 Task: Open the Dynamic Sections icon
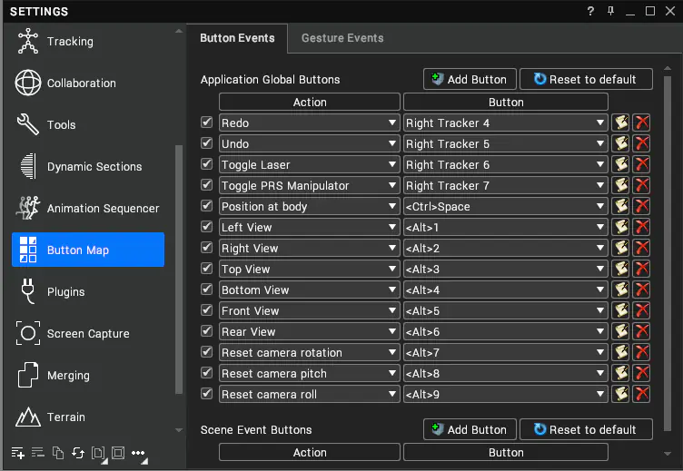[28, 166]
